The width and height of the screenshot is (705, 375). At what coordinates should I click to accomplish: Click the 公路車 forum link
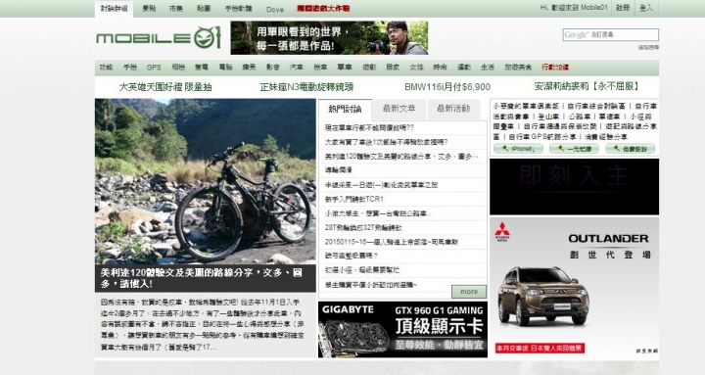(x=580, y=117)
